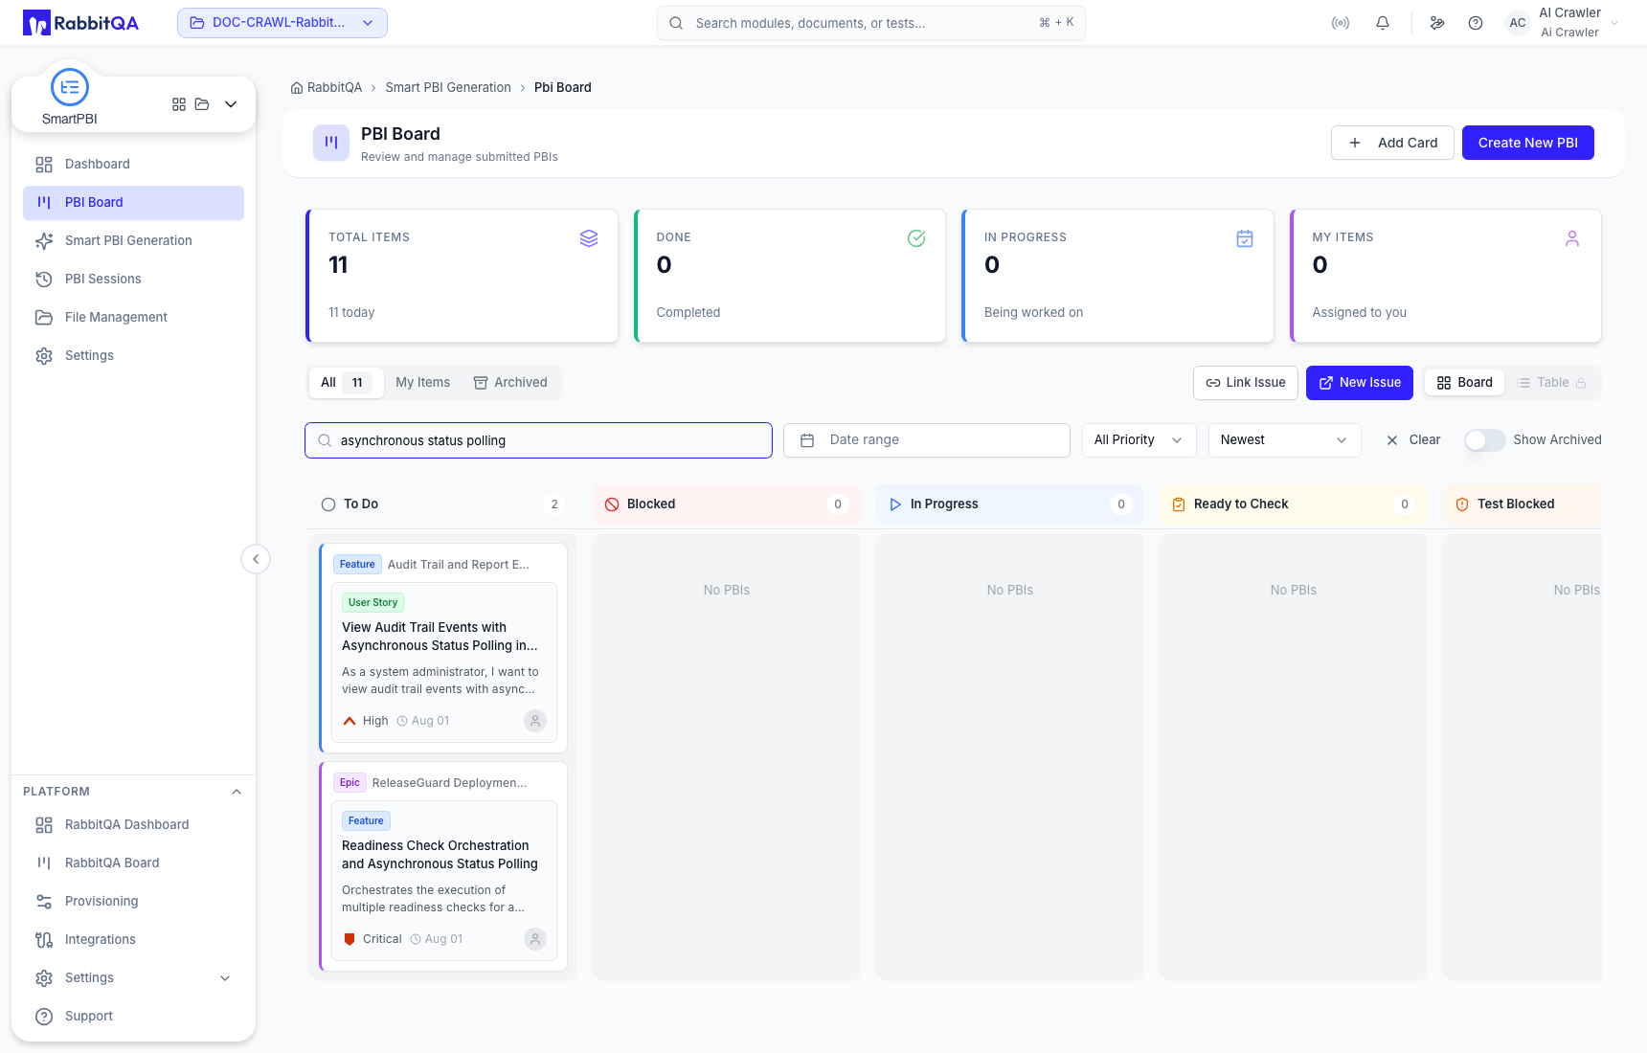The image size is (1647, 1053).
Task: Open the live broadcast signal icon
Action: tap(1341, 23)
